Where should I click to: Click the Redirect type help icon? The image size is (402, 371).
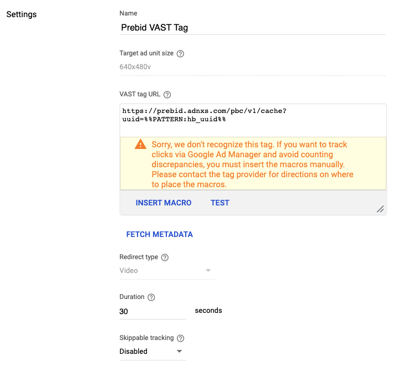pyautogui.click(x=165, y=257)
